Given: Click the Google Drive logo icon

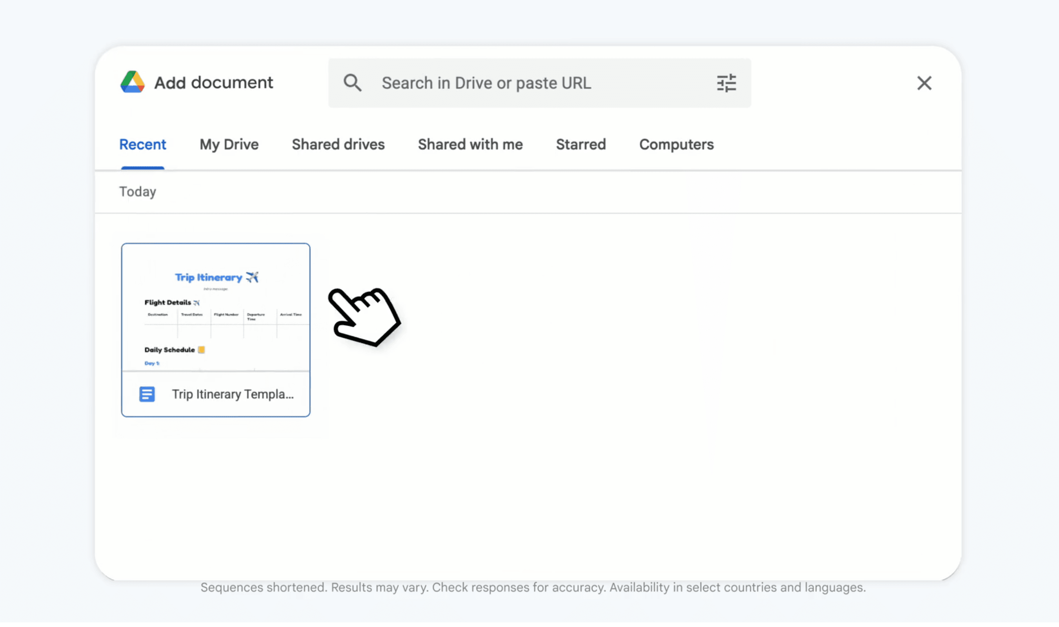Looking at the screenshot, I should [x=132, y=82].
